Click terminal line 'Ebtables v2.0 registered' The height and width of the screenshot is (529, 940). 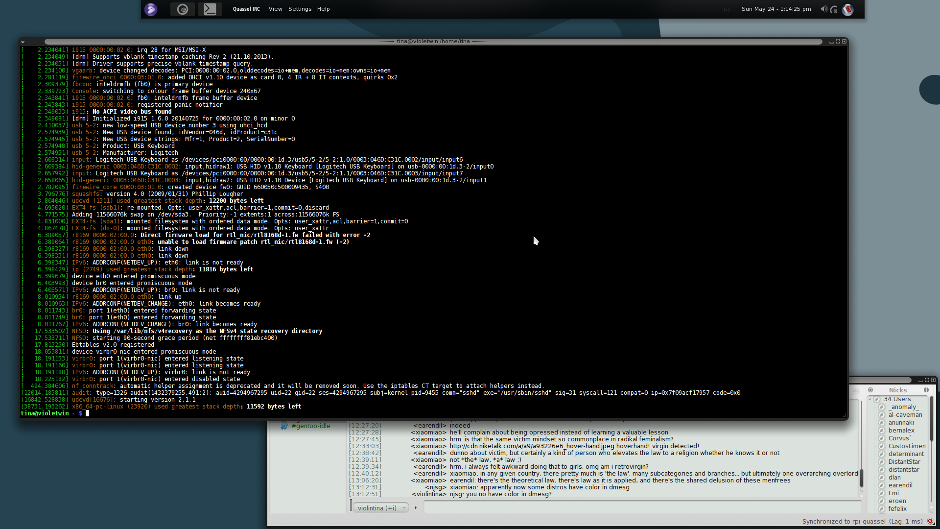tap(113, 345)
